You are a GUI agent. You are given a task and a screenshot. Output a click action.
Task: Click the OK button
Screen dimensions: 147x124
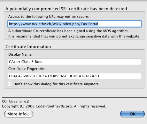132,114
